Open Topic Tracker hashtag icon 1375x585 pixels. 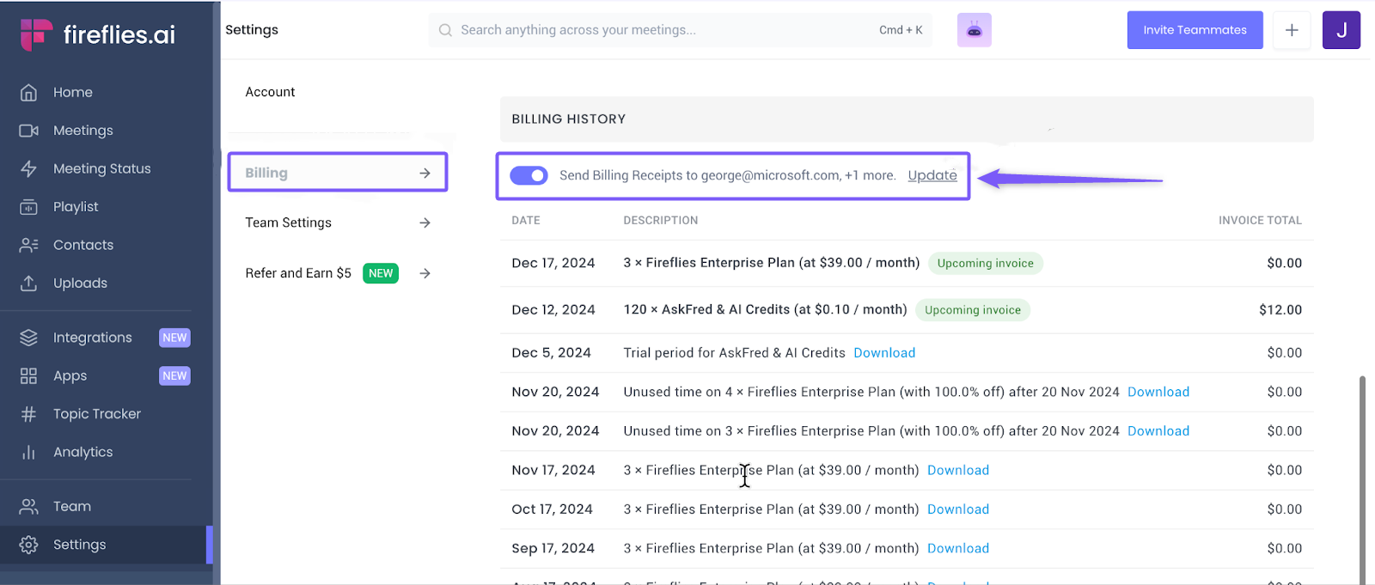tap(28, 414)
